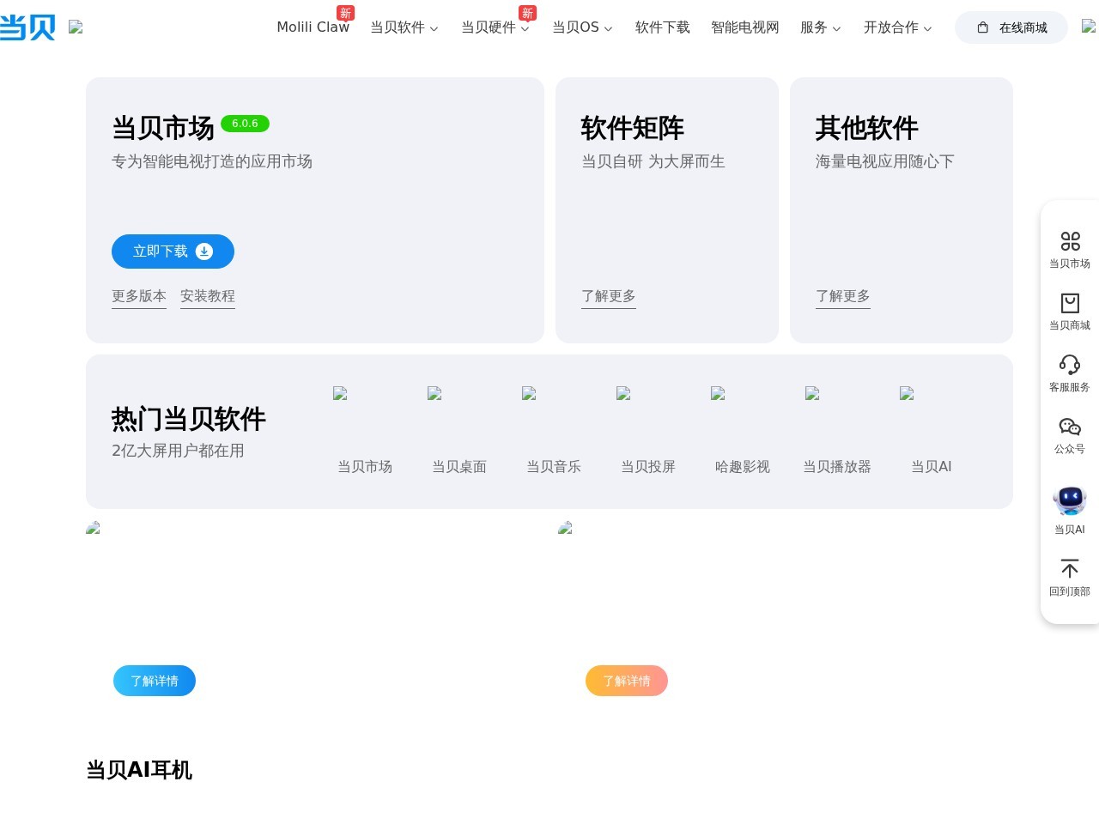The image size is (1099, 824).
Task: Click the 新 badge on 当贝硬件
Action: coord(527,13)
